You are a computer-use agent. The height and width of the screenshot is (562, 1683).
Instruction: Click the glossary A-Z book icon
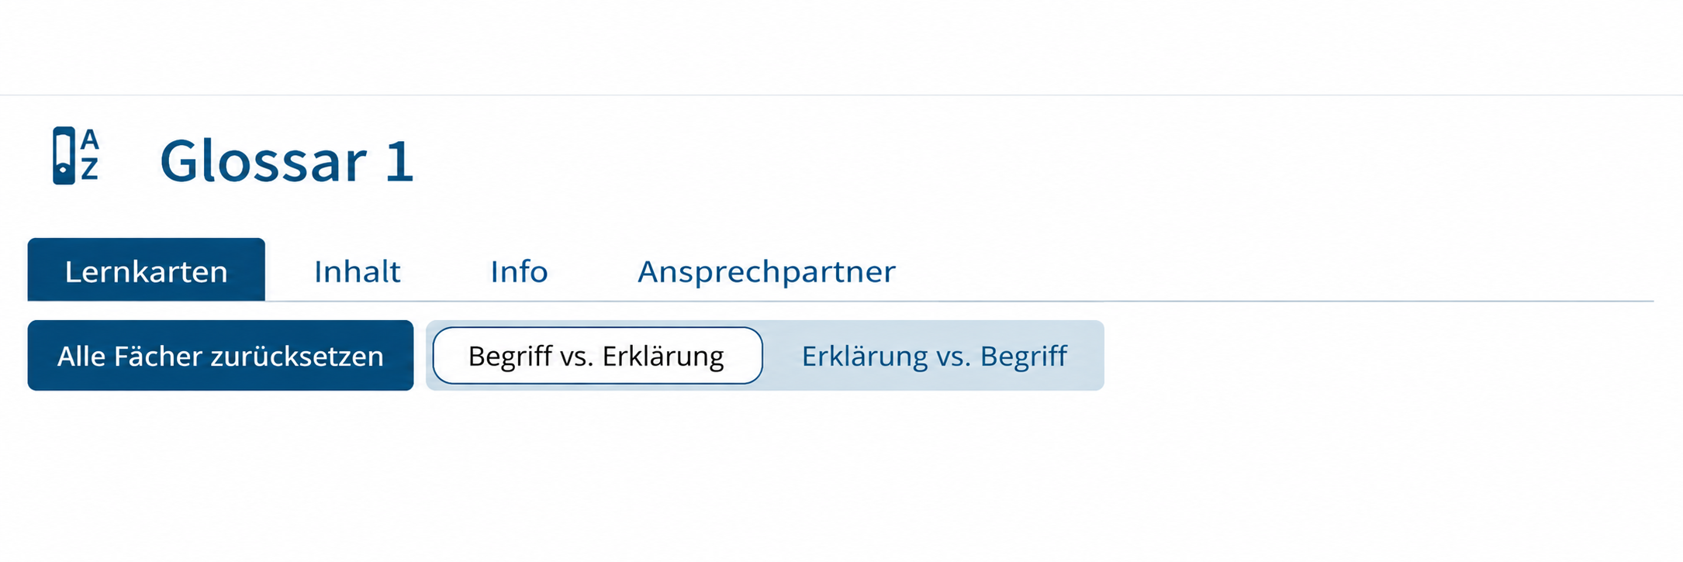75,156
